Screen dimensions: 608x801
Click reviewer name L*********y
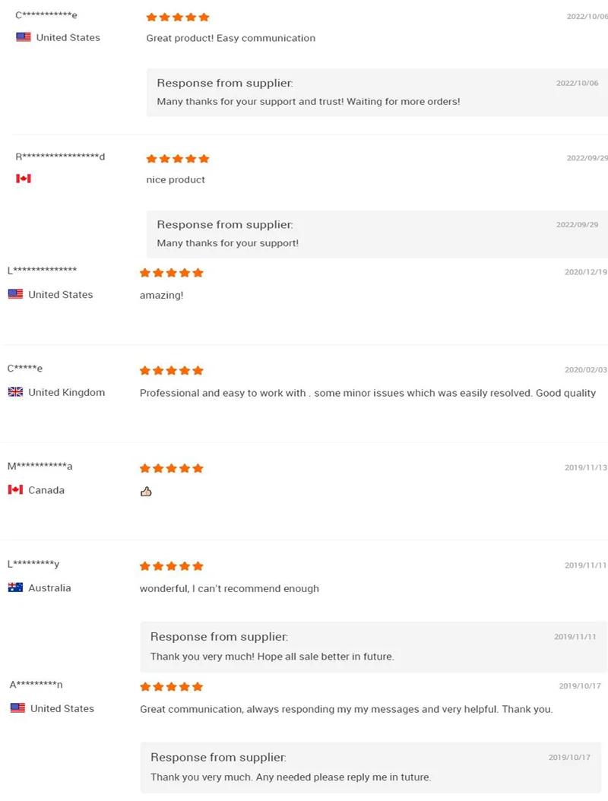click(33, 564)
